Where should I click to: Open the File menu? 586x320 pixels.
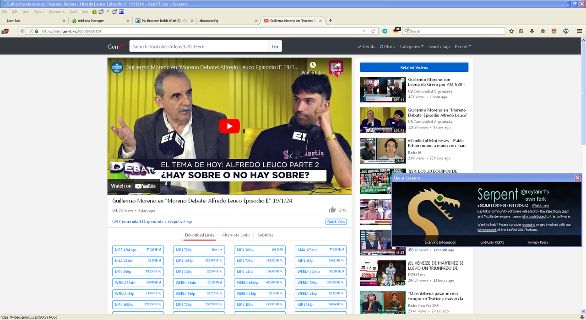point(5,11)
